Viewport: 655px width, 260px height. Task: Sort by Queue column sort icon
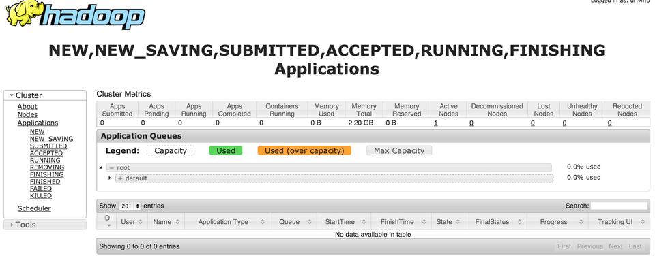pyautogui.click(x=310, y=222)
